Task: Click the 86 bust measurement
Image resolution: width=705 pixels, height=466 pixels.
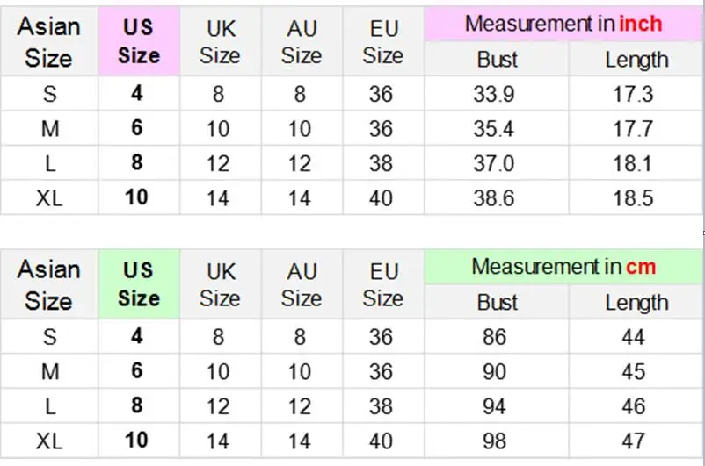Action: [494, 337]
